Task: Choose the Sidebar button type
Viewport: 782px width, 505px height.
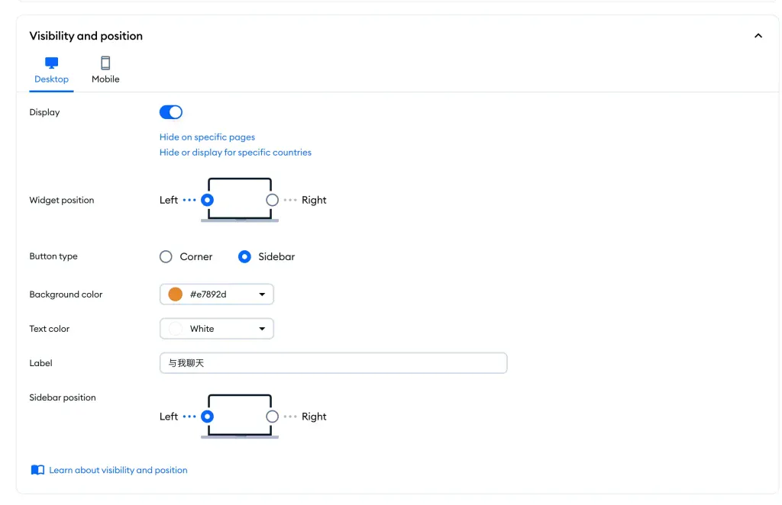Action: [x=244, y=256]
